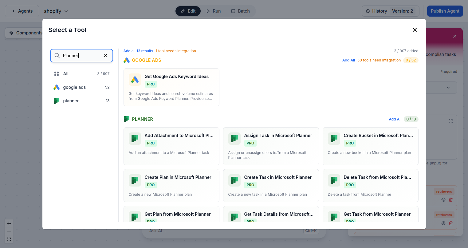Select the google ads filter in the sidebar

coord(74,87)
